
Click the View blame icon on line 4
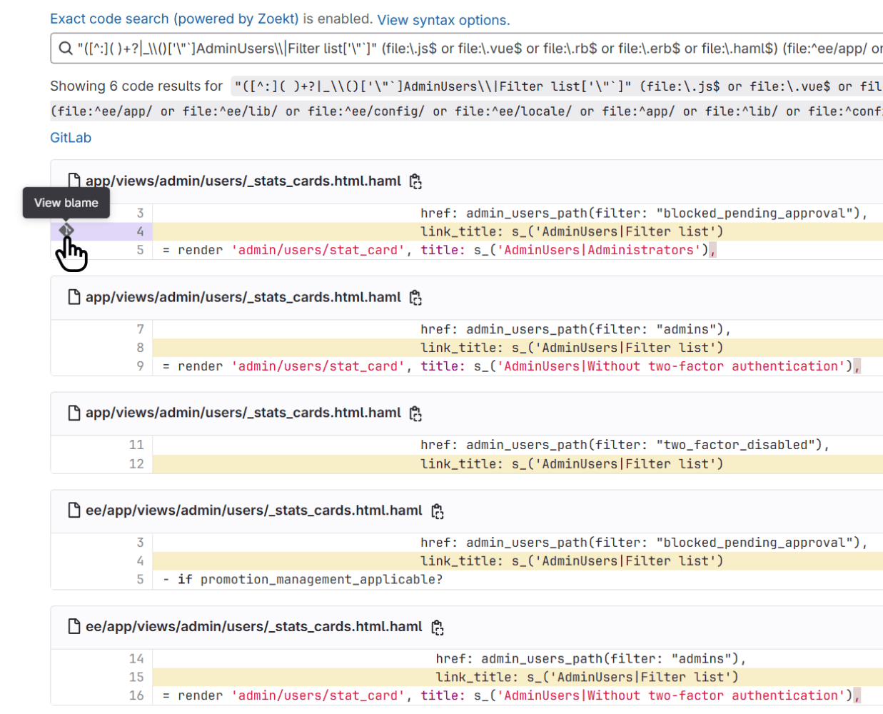(66, 230)
